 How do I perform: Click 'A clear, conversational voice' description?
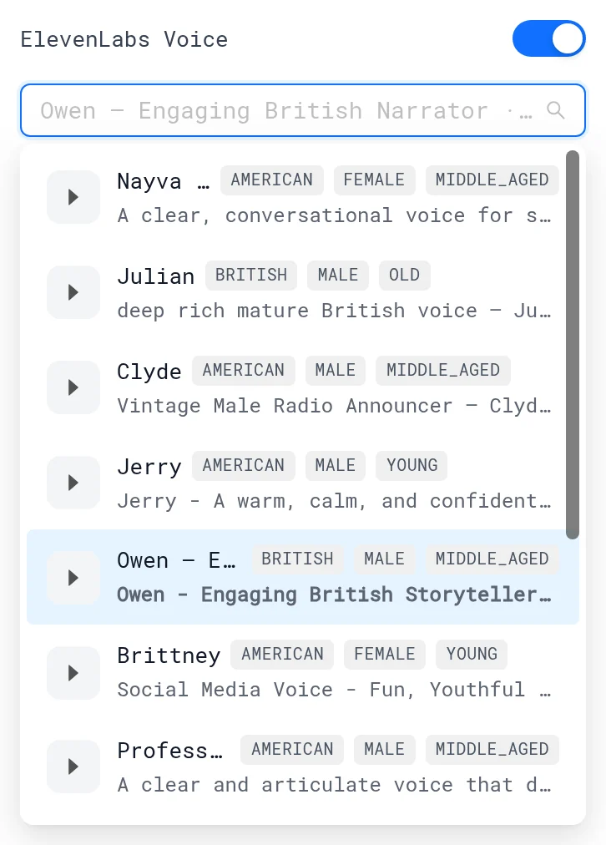(334, 215)
